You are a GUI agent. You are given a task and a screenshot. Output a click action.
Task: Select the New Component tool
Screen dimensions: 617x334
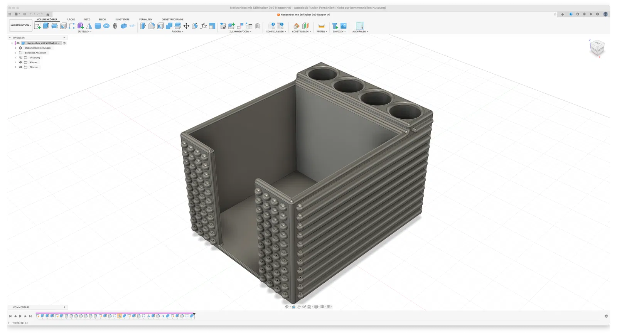click(x=231, y=26)
